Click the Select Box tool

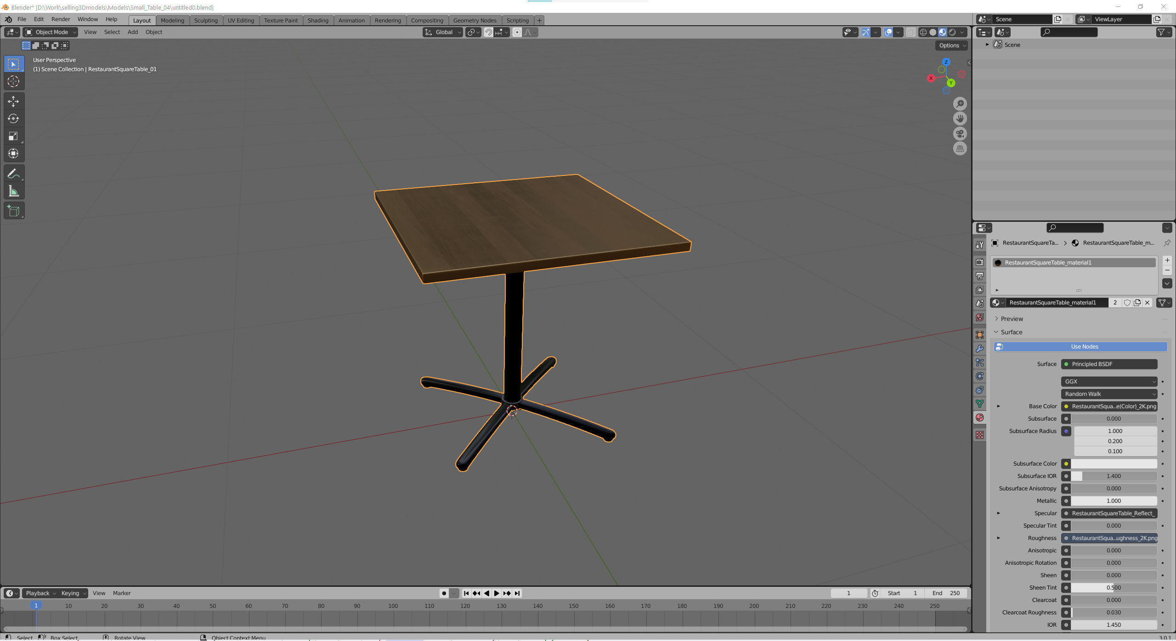[x=13, y=64]
